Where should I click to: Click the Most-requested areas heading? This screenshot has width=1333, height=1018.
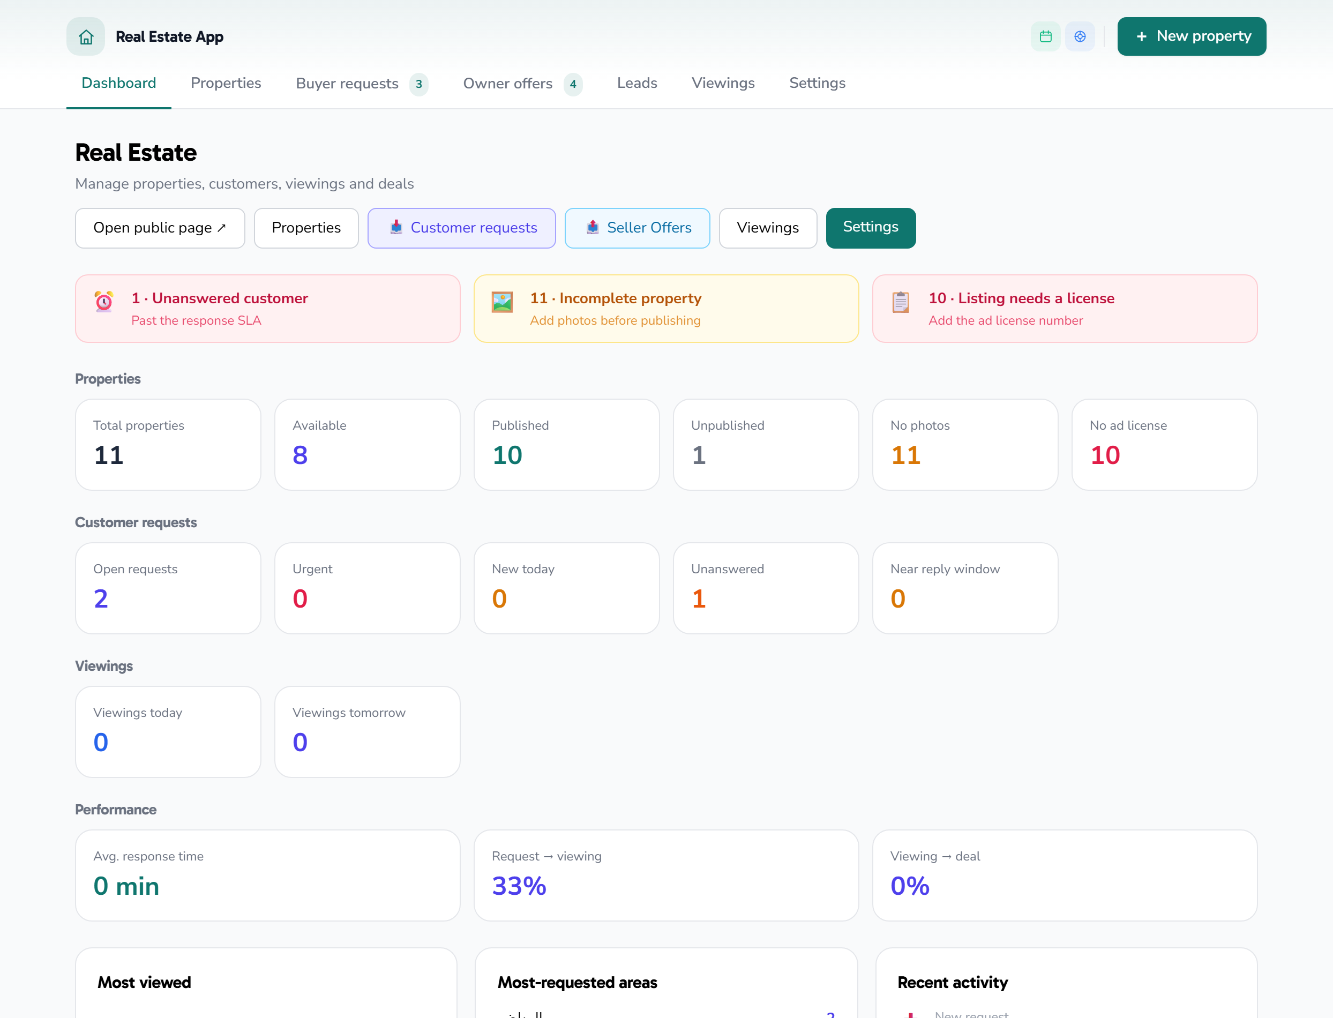coord(578,982)
